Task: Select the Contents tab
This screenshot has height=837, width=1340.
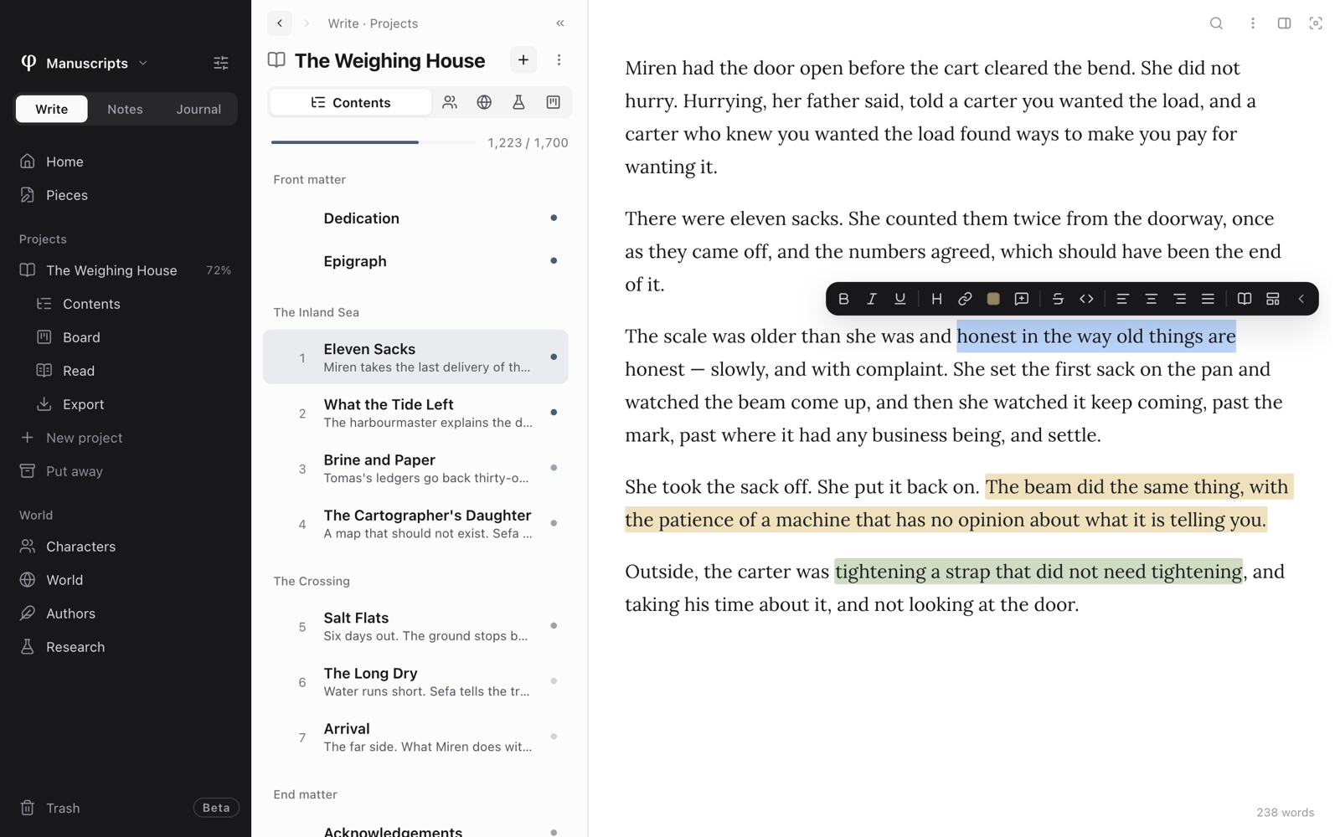Action: click(x=351, y=102)
